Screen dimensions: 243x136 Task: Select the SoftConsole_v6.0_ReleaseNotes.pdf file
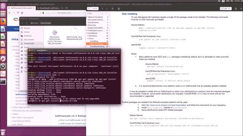(x=74, y=34)
